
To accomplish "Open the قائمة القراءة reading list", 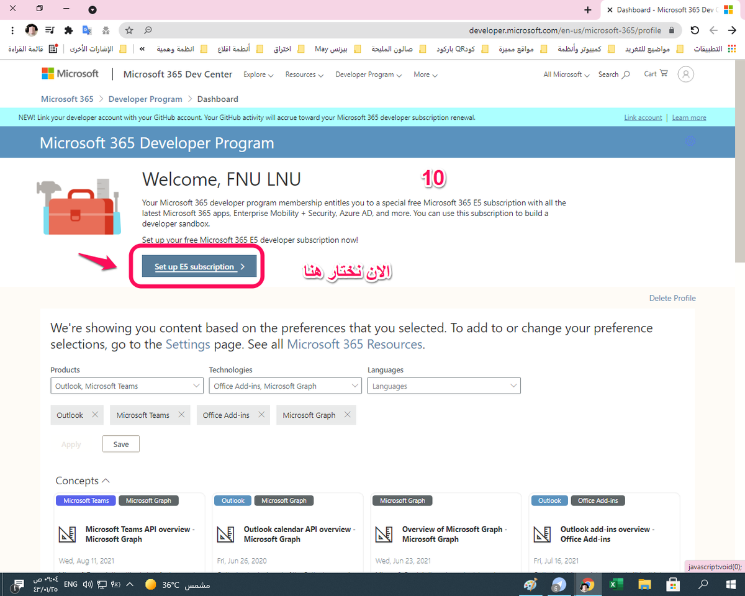I will 33,48.
